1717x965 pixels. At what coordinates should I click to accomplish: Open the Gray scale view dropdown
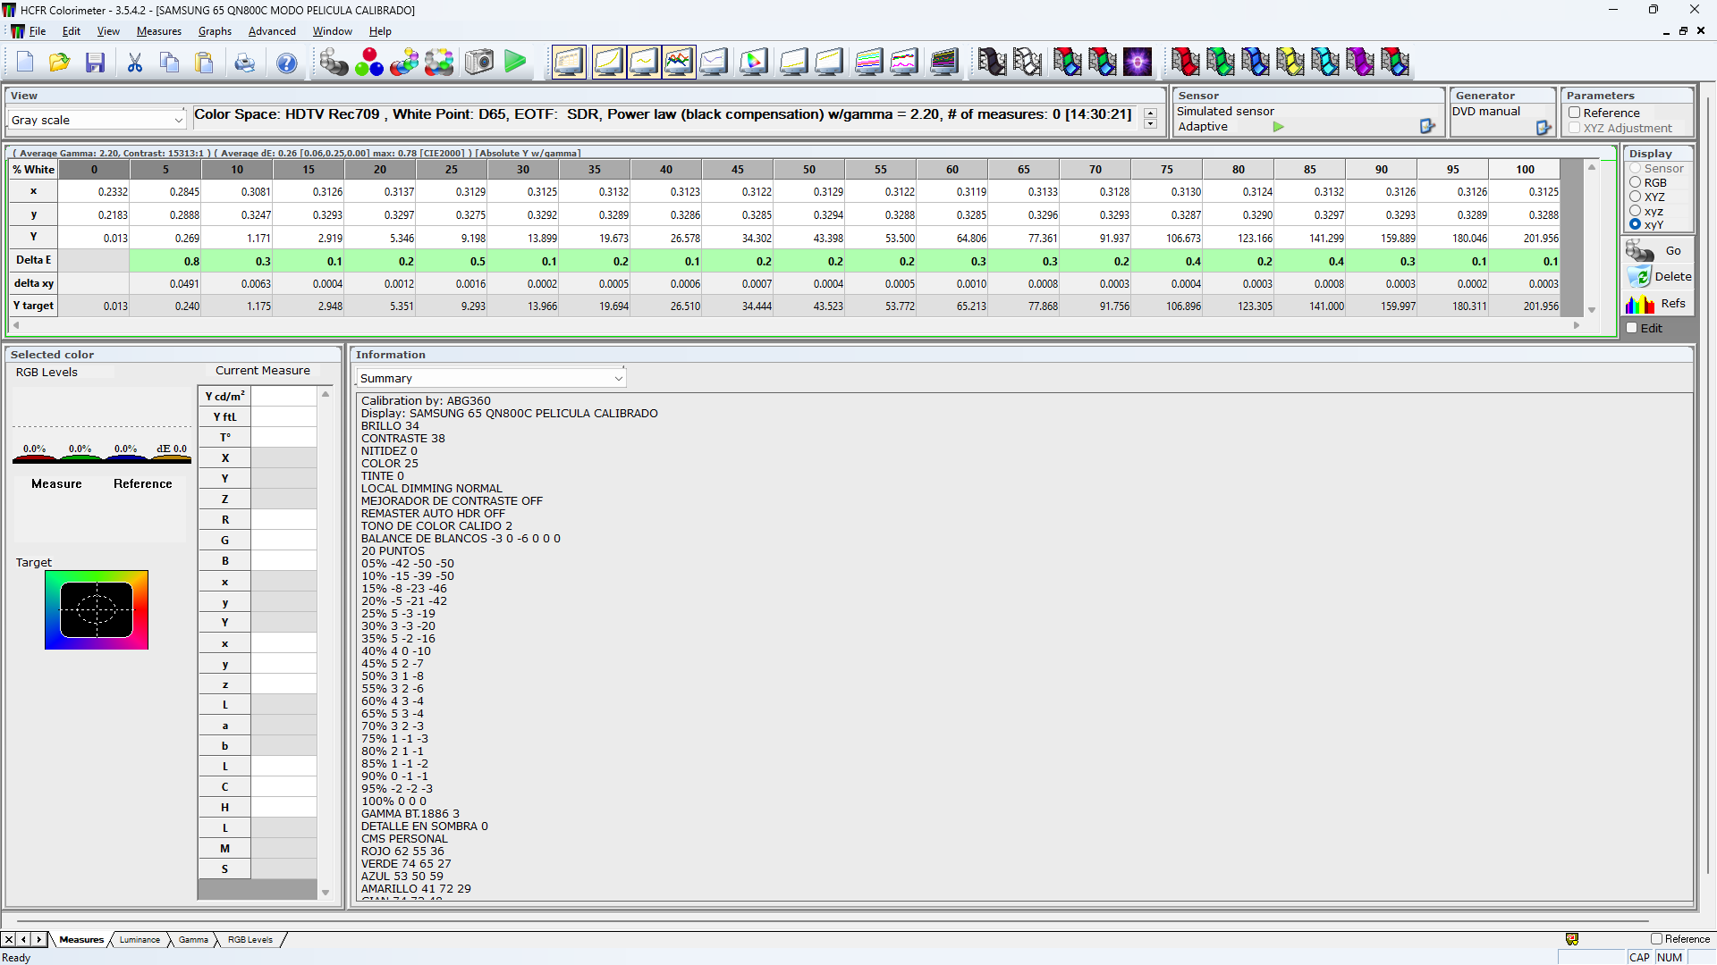pyautogui.click(x=178, y=118)
